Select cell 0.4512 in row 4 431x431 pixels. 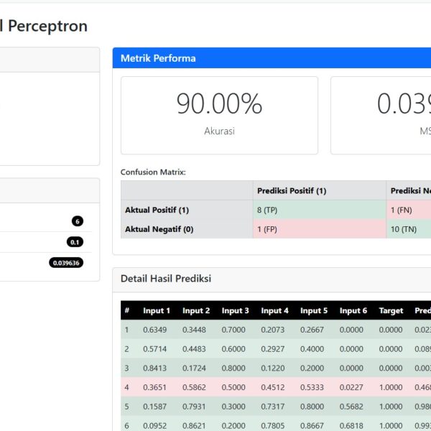[x=273, y=387]
